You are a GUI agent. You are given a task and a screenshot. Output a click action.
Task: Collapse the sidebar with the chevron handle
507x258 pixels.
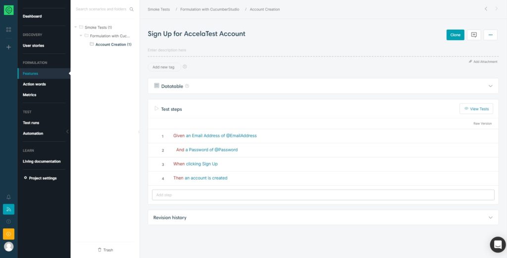pyautogui.click(x=67, y=132)
